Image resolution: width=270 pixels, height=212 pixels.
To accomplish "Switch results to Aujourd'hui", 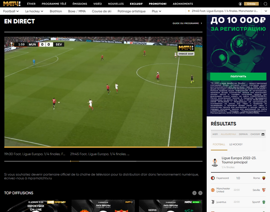I will (228, 134).
